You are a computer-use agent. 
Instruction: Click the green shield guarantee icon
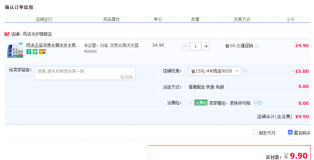tap(35, 52)
